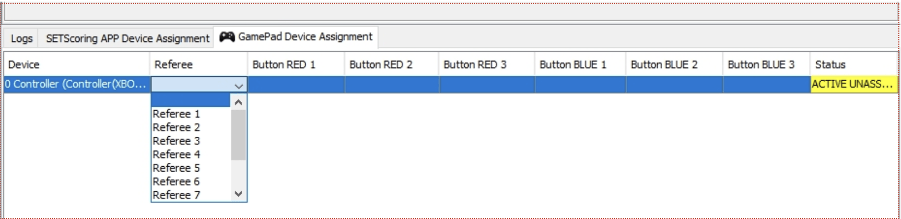Click scroll up arrow in Referee list
The image size is (901, 219).
(238, 102)
